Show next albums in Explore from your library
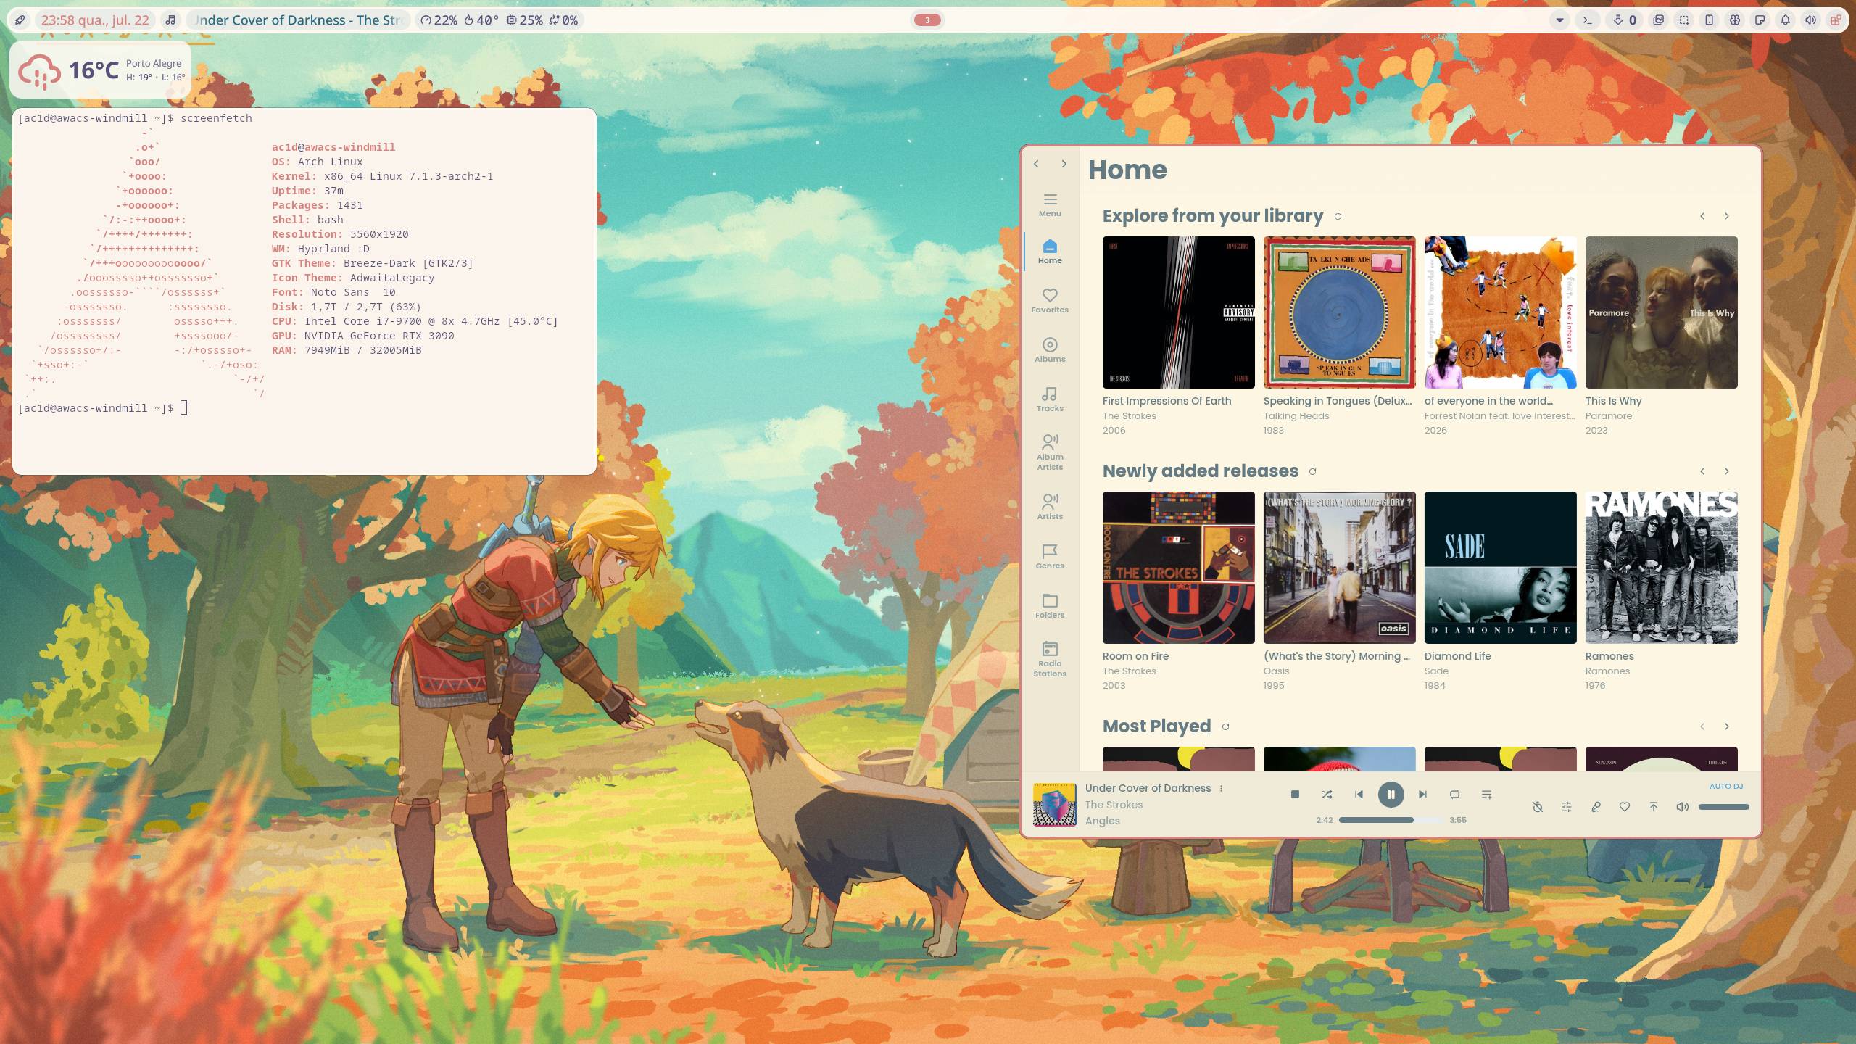The height and width of the screenshot is (1044, 1856). coord(1726,216)
